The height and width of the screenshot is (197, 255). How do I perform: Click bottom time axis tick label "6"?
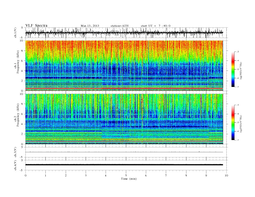pyautogui.click(x=146, y=175)
